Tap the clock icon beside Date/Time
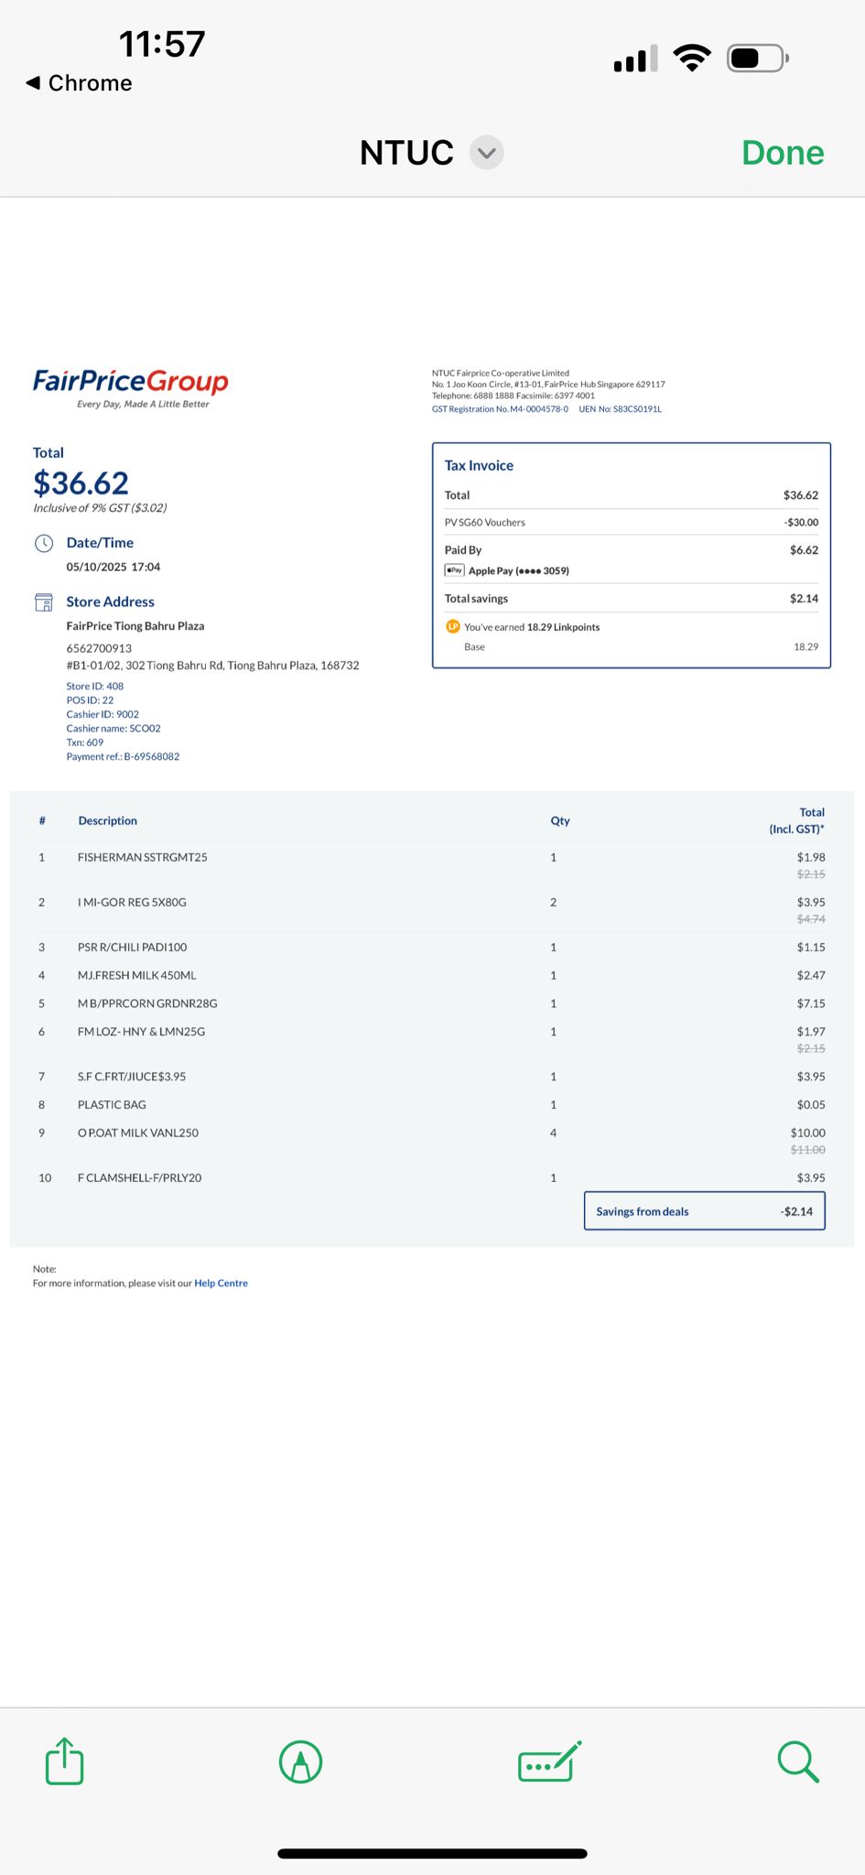865x1875 pixels. pos(44,543)
